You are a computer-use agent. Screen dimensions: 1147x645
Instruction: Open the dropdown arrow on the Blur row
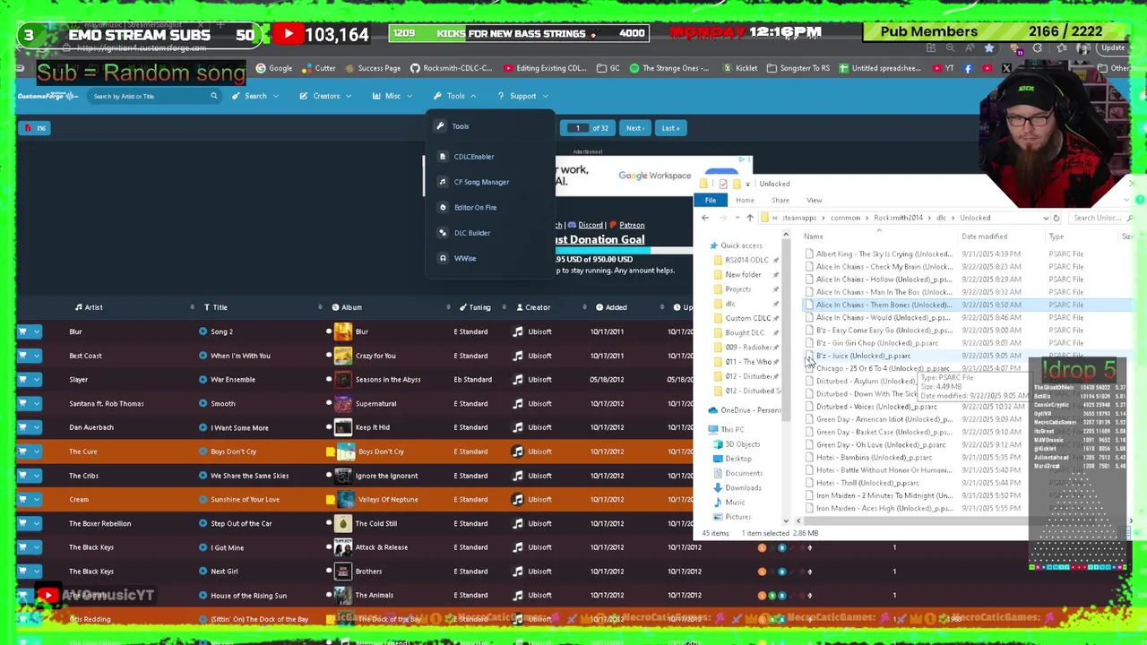click(x=37, y=331)
